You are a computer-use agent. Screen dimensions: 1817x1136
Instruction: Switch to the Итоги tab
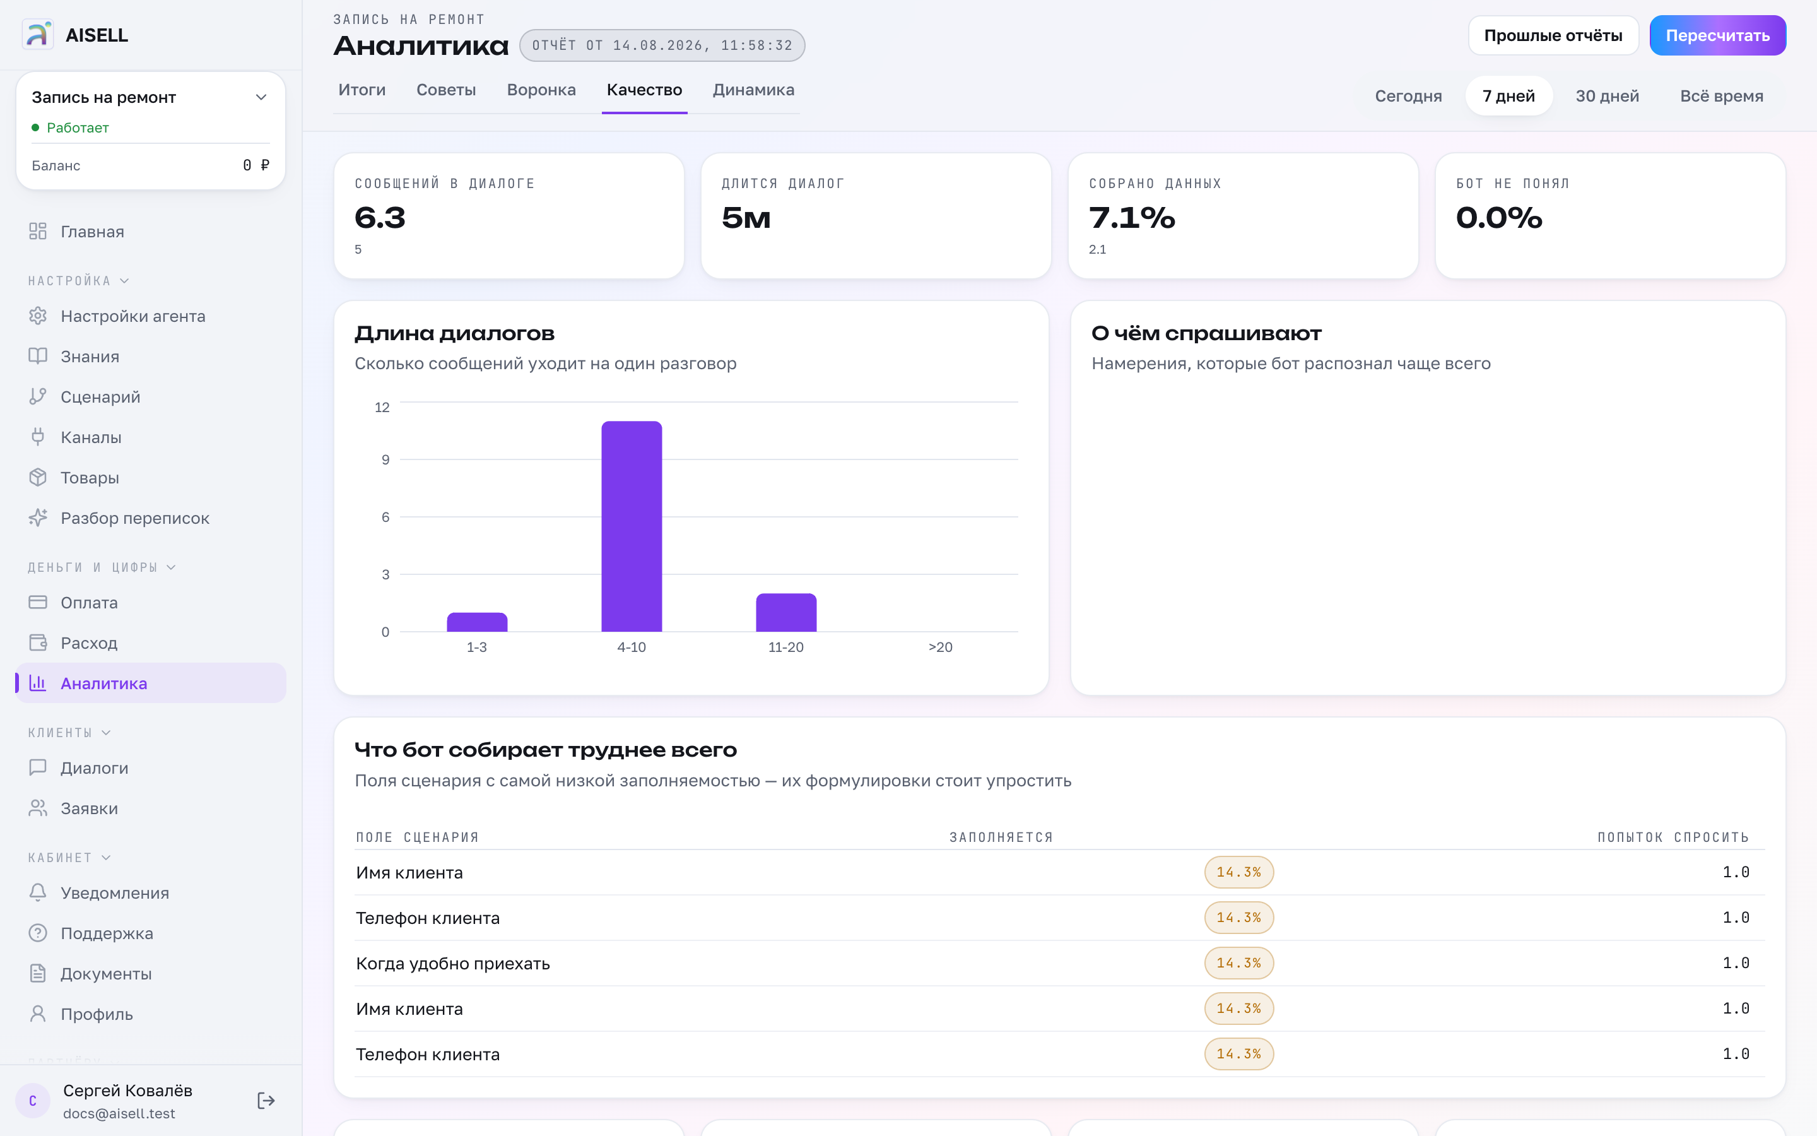pyautogui.click(x=362, y=90)
